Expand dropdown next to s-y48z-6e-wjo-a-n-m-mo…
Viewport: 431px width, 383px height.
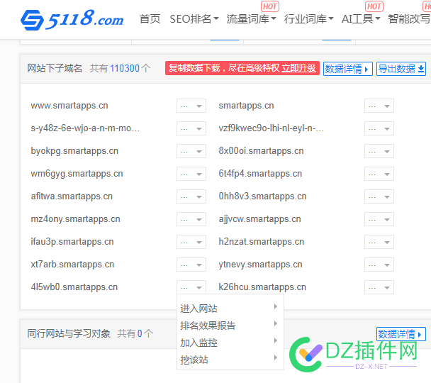(x=191, y=128)
